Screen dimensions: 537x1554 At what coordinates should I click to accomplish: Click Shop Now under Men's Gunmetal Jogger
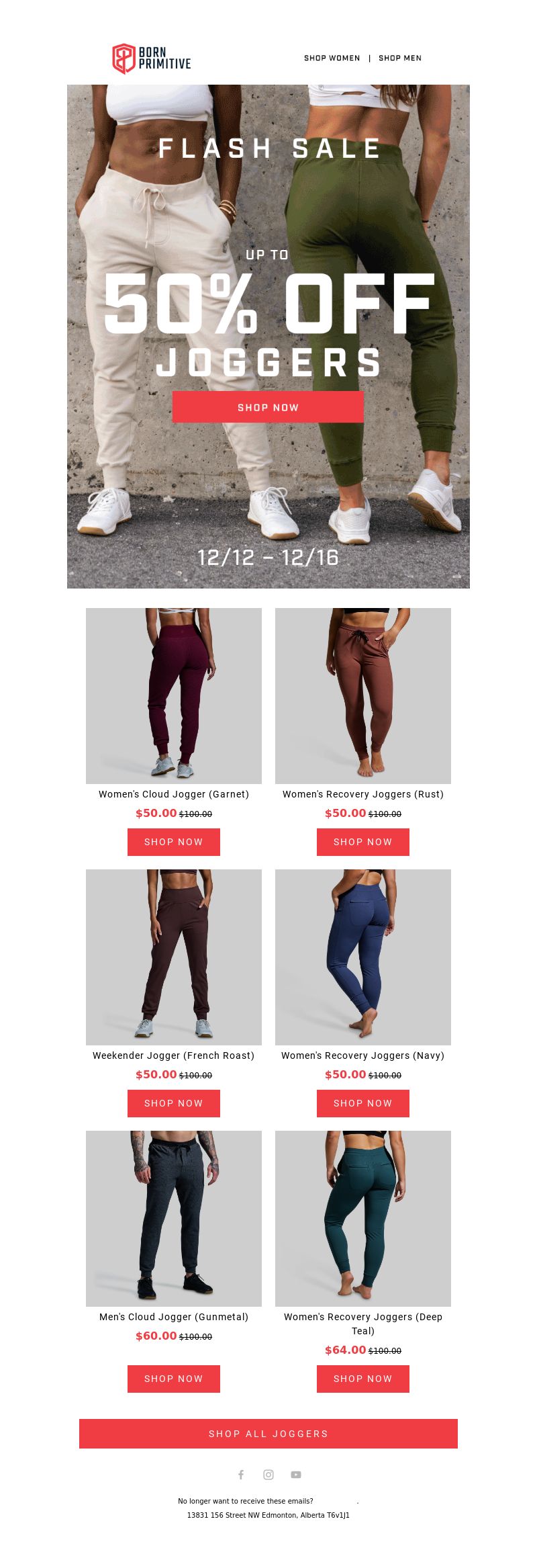[x=174, y=1379]
